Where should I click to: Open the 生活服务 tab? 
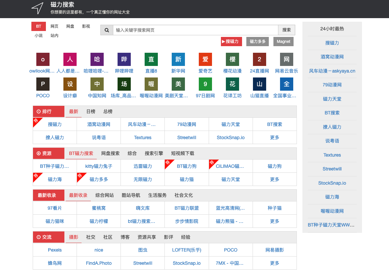pyautogui.click(x=157, y=195)
